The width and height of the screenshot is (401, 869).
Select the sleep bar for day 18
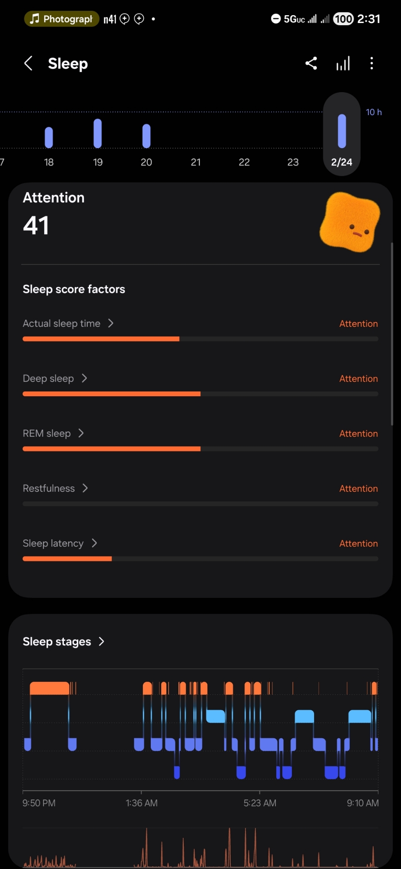49,137
